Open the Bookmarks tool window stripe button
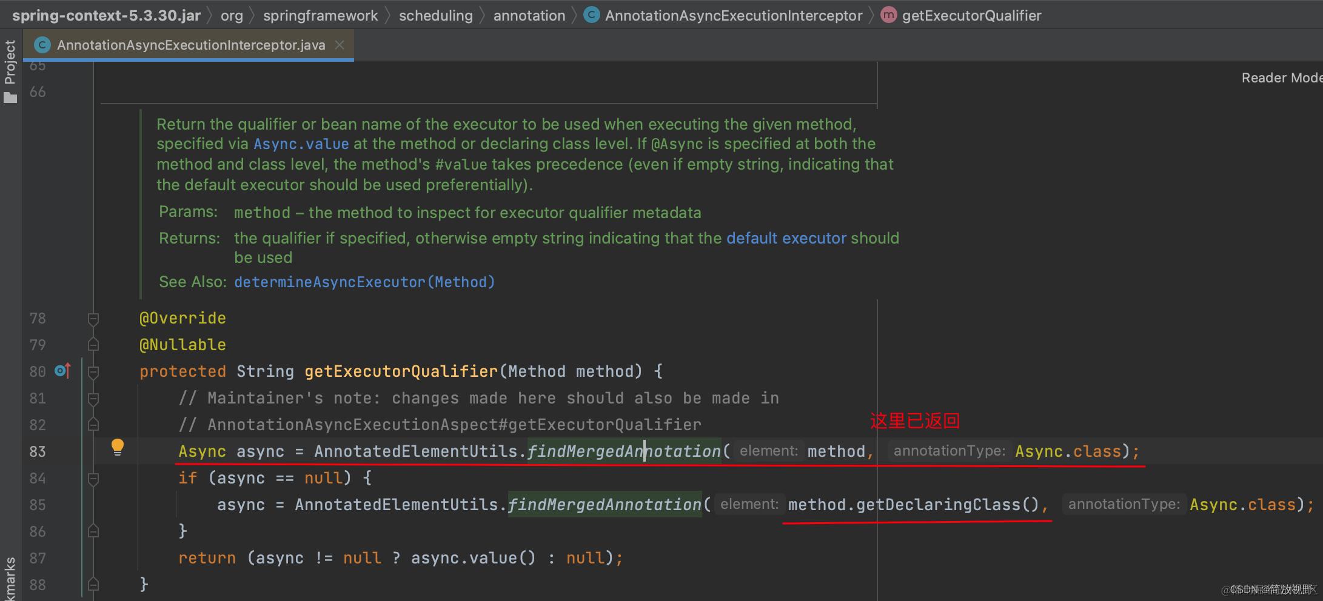The height and width of the screenshot is (601, 1323). coord(11,576)
